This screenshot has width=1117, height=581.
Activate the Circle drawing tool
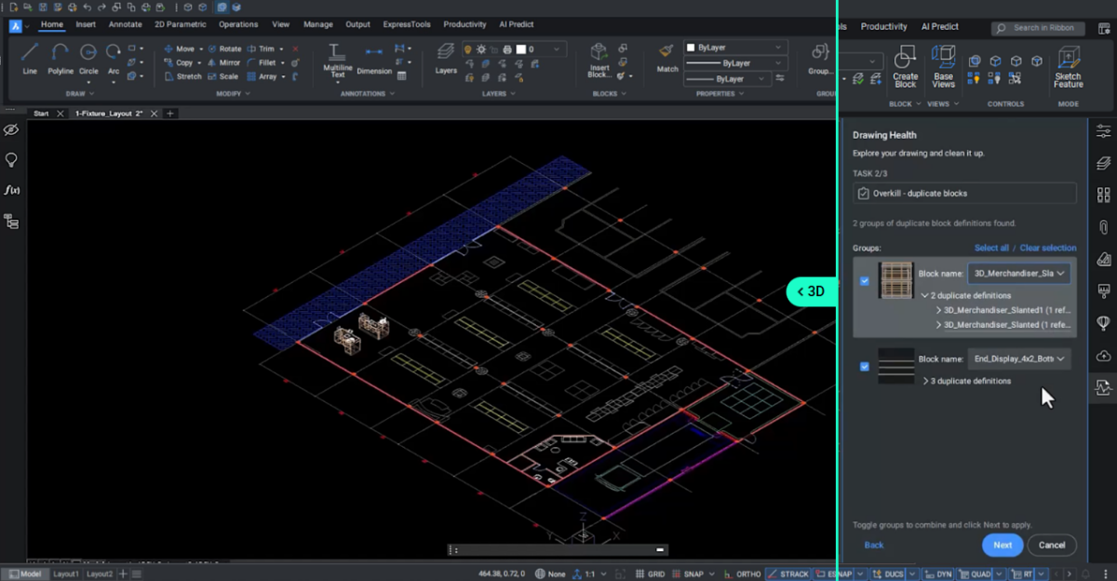pyautogui.click(x=88, y=58)
